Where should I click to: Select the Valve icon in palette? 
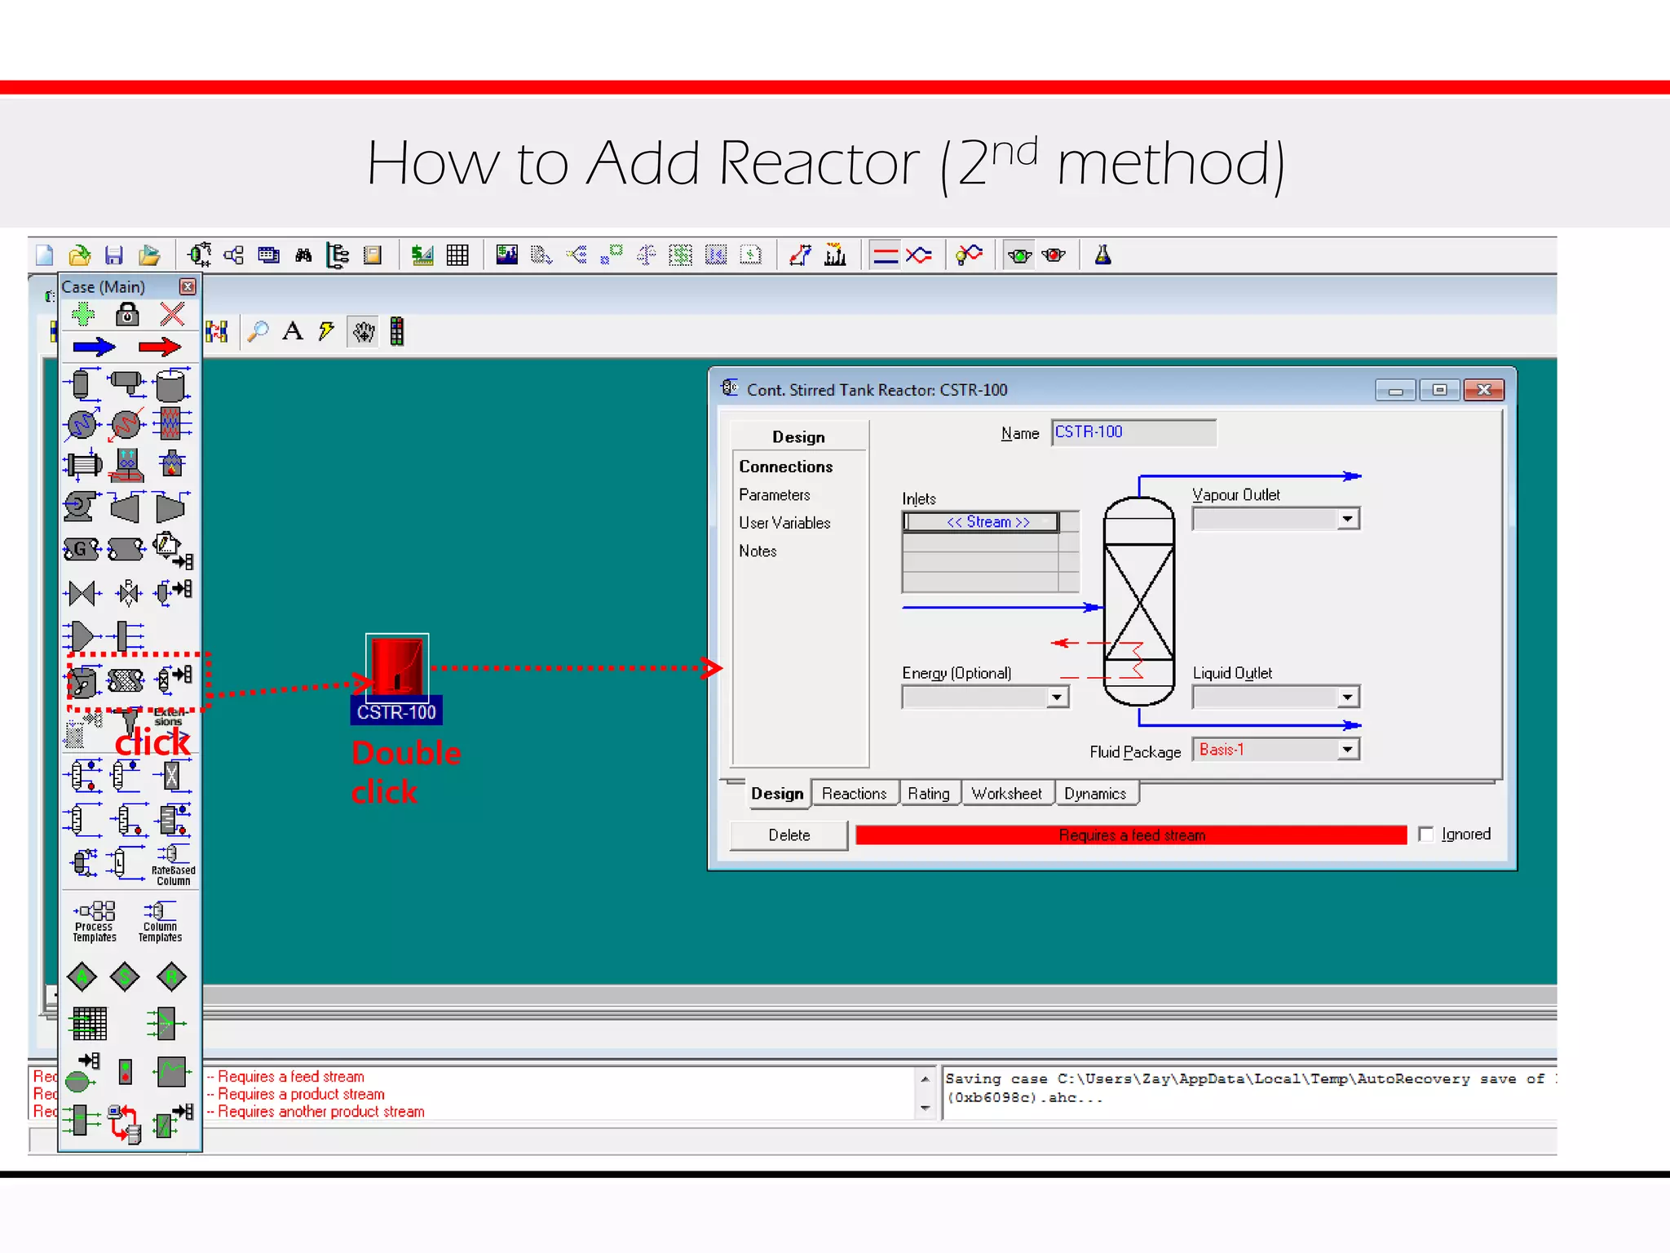click(82, 593)
